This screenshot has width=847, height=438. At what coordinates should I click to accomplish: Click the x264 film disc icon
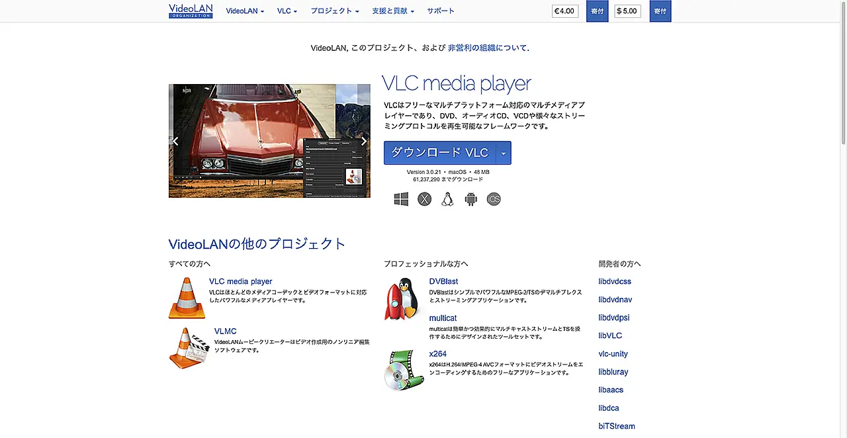tap(404, 370)
